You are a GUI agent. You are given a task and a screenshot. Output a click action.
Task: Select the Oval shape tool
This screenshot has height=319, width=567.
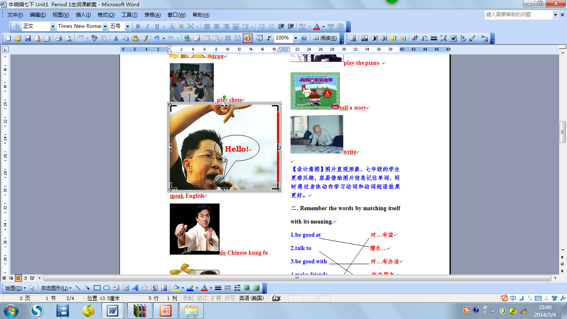(105, 287)
